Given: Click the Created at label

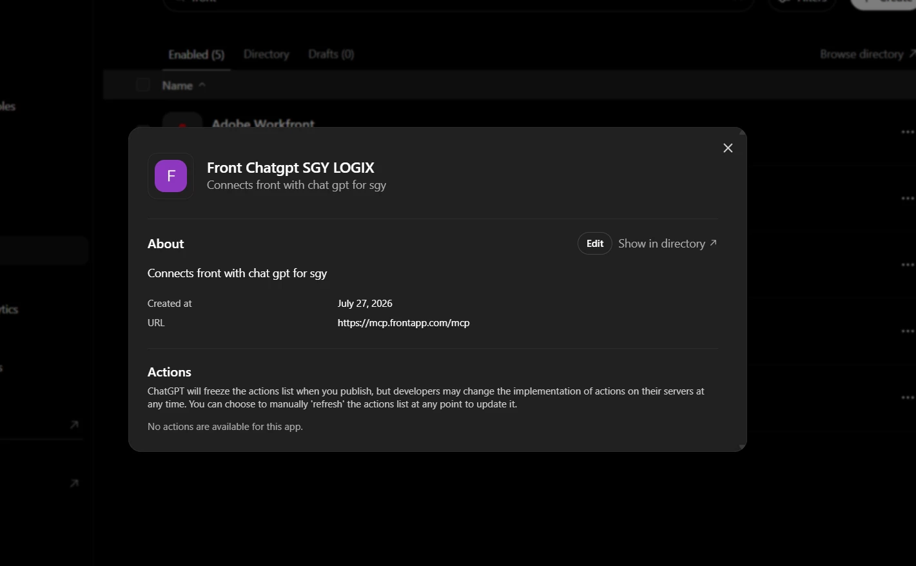Looking at the screenshot, I should click(x=170, y=304).
